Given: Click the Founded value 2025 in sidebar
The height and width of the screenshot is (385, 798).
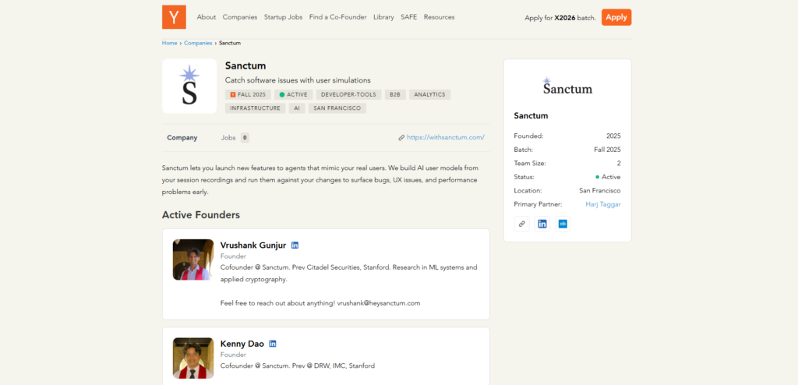Looking at the screenshot, I should [613, 136].
